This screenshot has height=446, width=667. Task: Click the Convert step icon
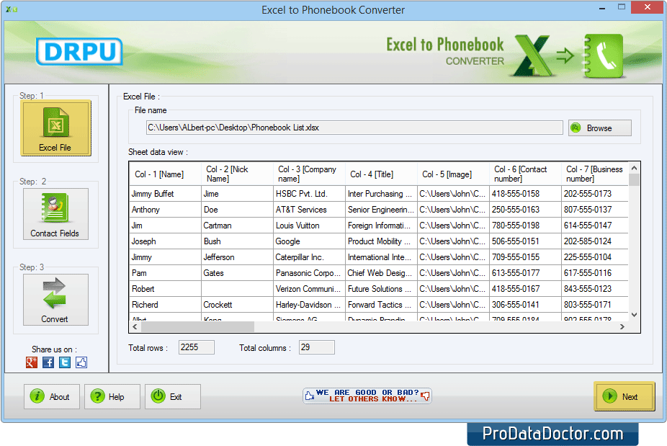[55, 300]
